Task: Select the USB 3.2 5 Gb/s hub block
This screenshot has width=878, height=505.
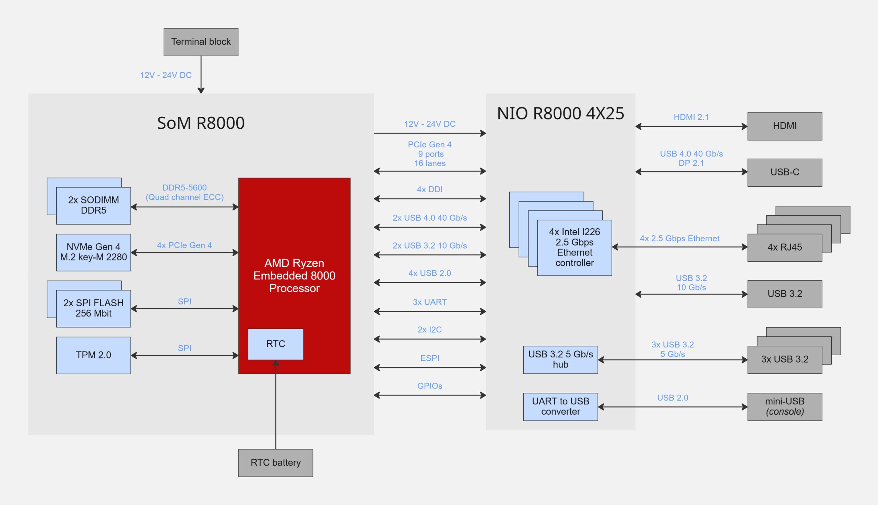Action: tap(561, 360)
